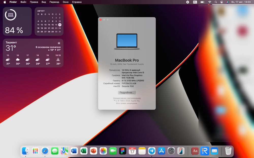The width and height of the screenshot is (254, 158).
Task: Launch Launchpad from the Dock
Action: coord(35,151)
